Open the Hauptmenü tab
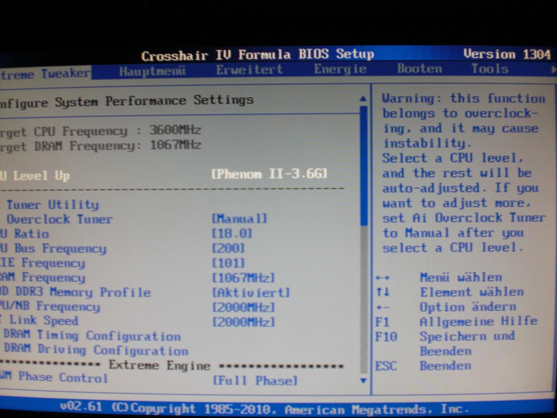Screen dimensions: 557x418 coord(152,71)
